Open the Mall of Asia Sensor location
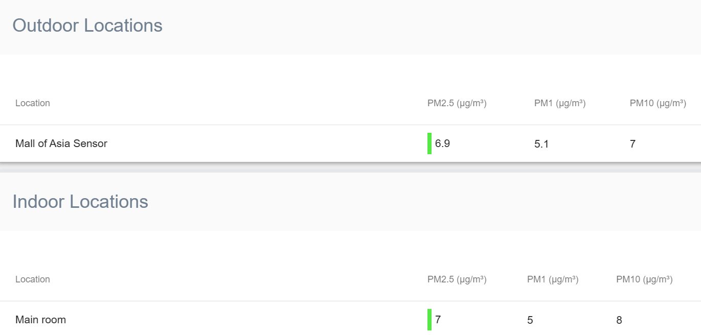Image resolution: width=701 pixels, height=335 pixels. tap(61, 143)
